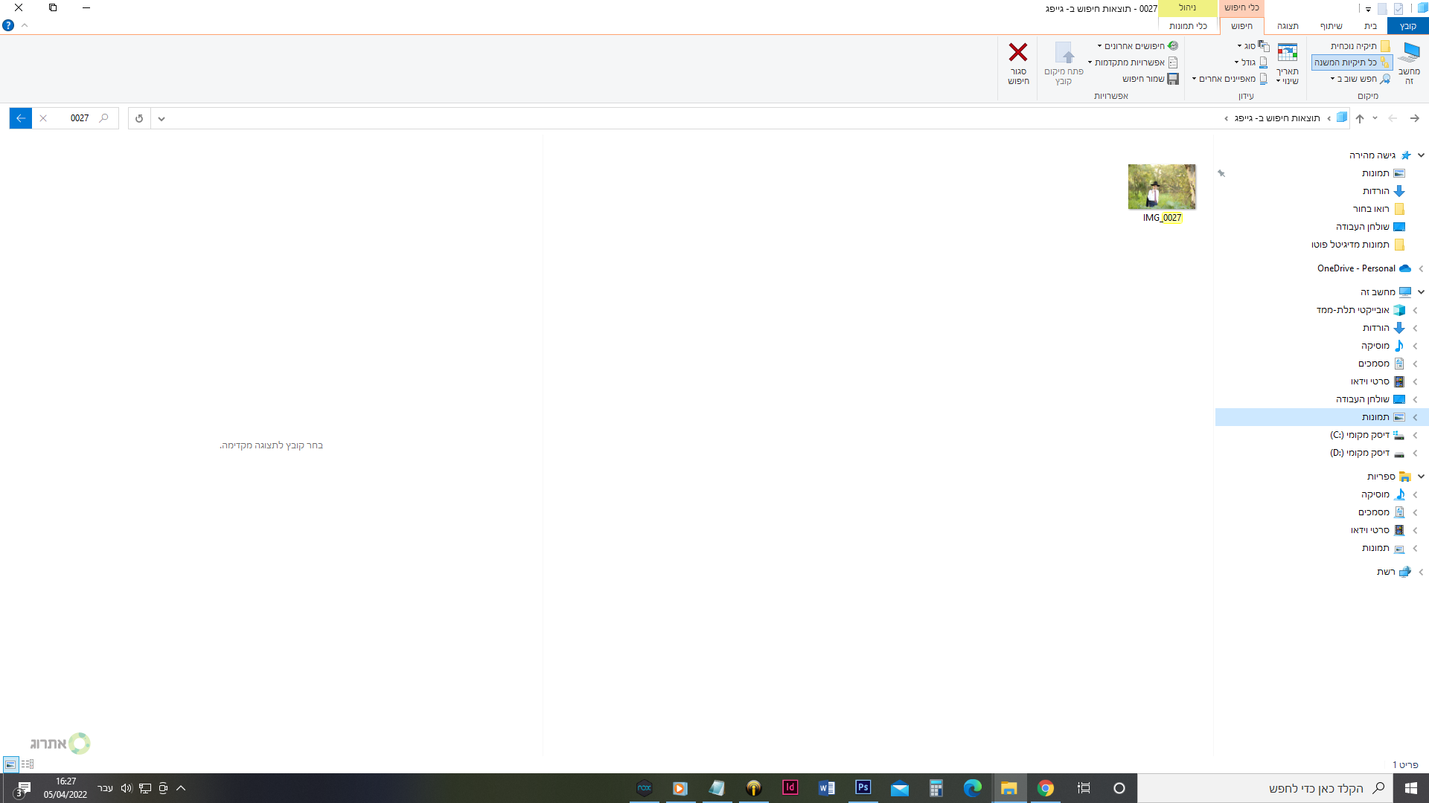This screenshot has width=1429, height=803.
Task: Open the volume slider from the system tray
Action: (x=125, y=788)
